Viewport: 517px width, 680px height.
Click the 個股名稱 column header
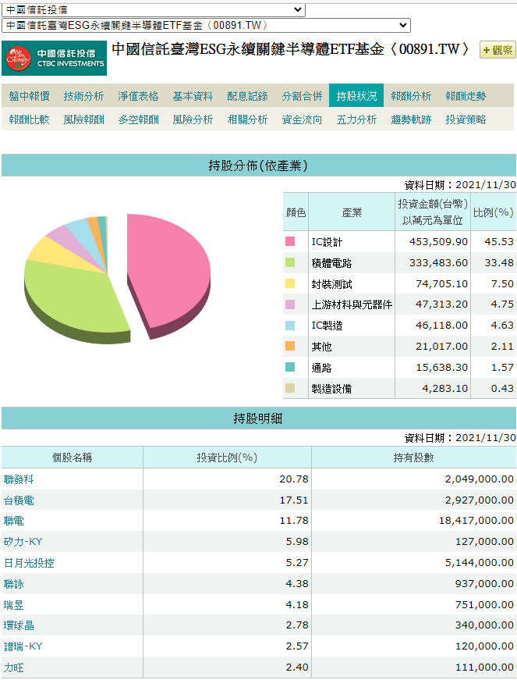[x=73, y=457]
